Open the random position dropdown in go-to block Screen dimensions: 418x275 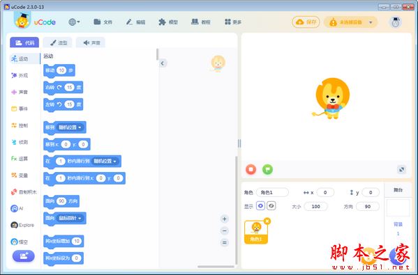[x=70, y=127]
